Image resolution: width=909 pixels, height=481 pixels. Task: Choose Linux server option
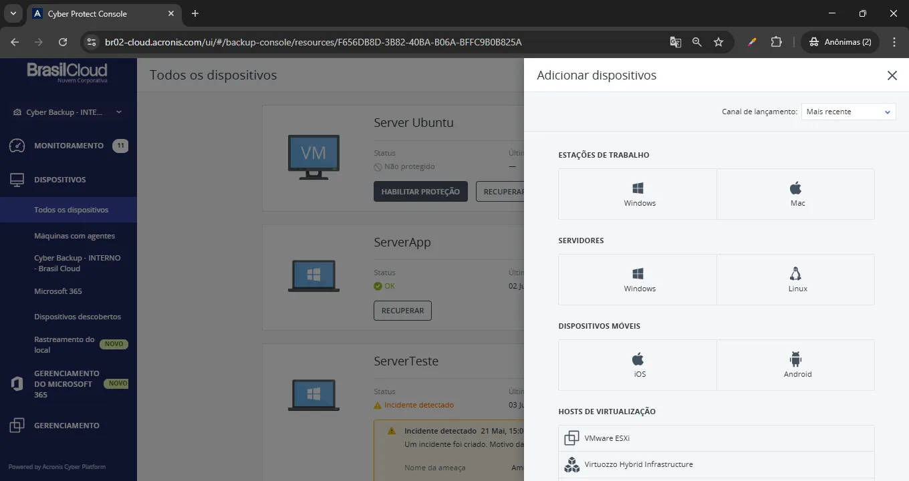[x=795, y=279]
